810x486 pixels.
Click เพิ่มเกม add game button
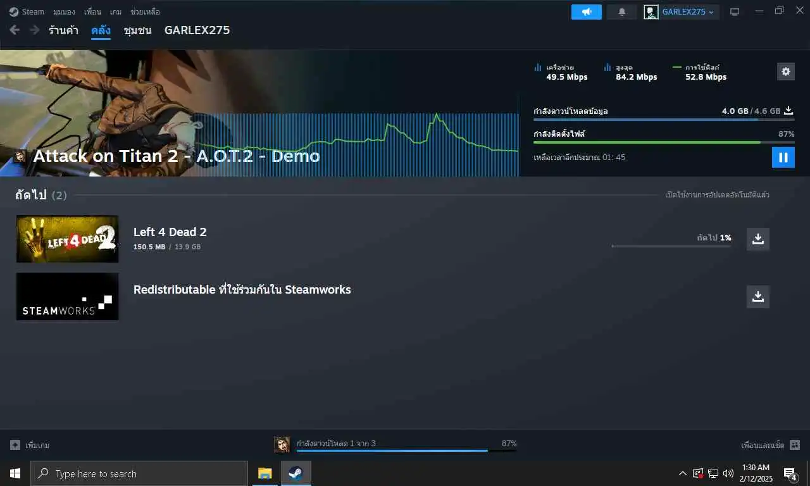click(x=30, y=445)
